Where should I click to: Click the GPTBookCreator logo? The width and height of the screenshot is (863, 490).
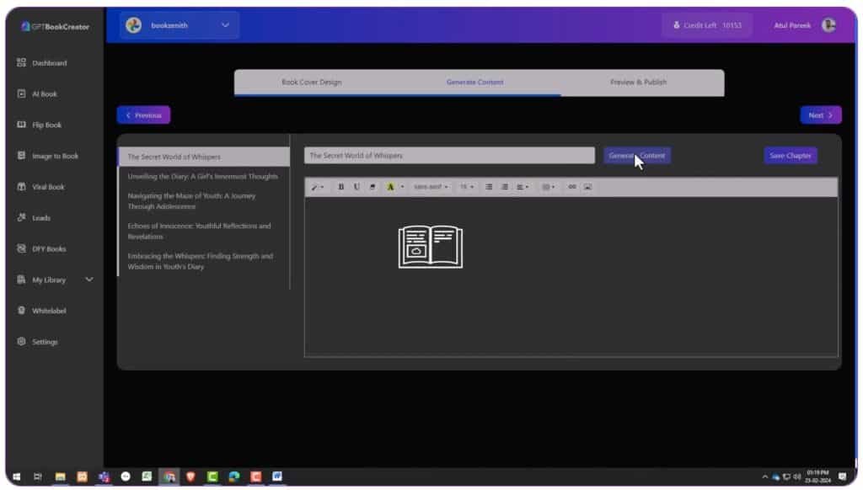click(x=55, y=26)
